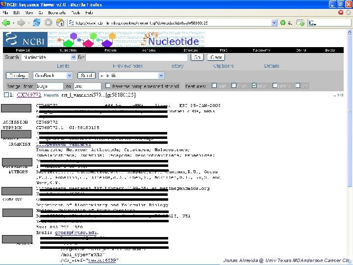
Task: Click in the search query text field
Action: [x=136, y=57]
